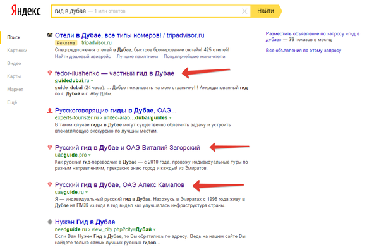The height and width of the screenshot is (252, 379).
Task: Click Разместить объявление по запросу link
Action: pyautogui.click(x=313, y=37)
